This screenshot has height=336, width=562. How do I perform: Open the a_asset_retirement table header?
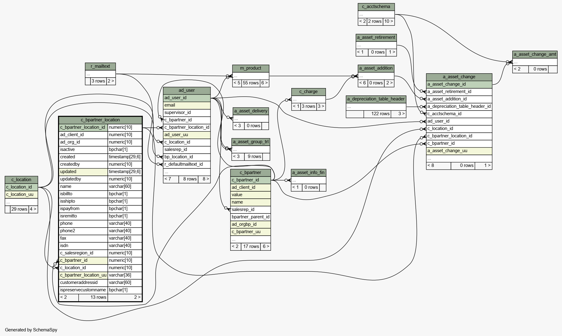point(376,38)
